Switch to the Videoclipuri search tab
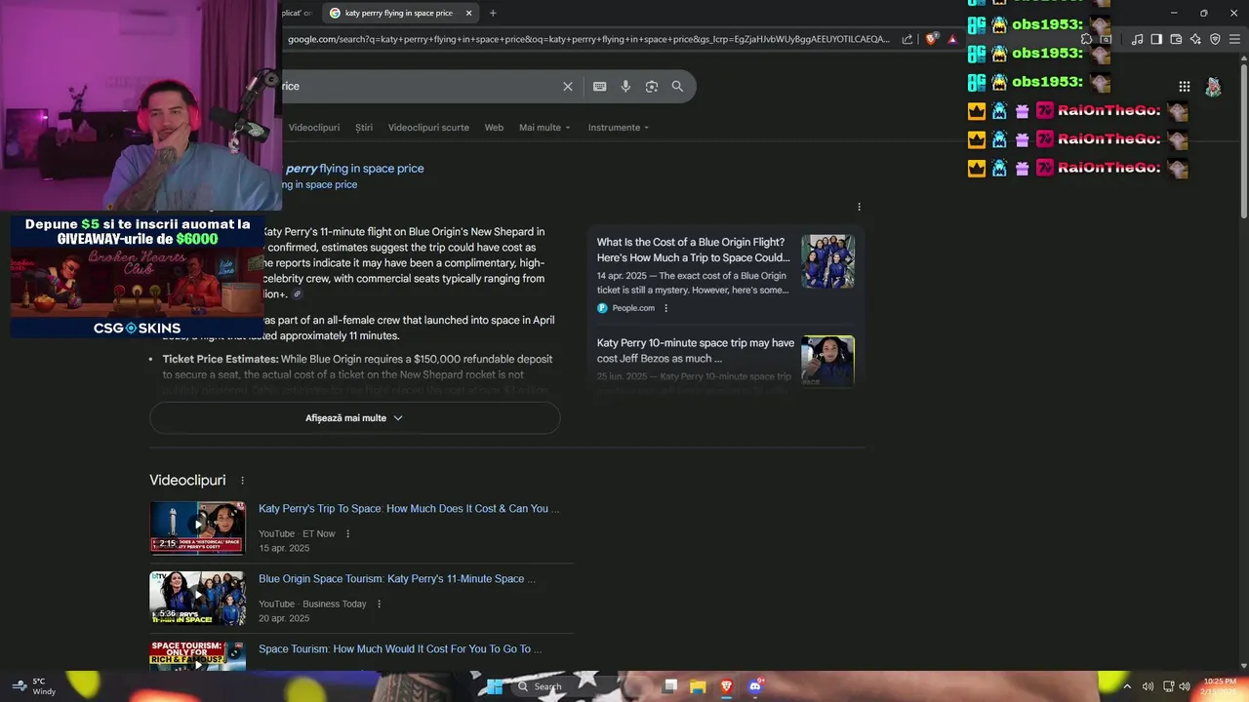 [314, 128]
